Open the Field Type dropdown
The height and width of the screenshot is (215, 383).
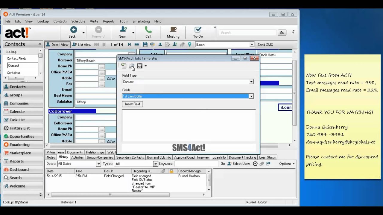pos(251,82)
